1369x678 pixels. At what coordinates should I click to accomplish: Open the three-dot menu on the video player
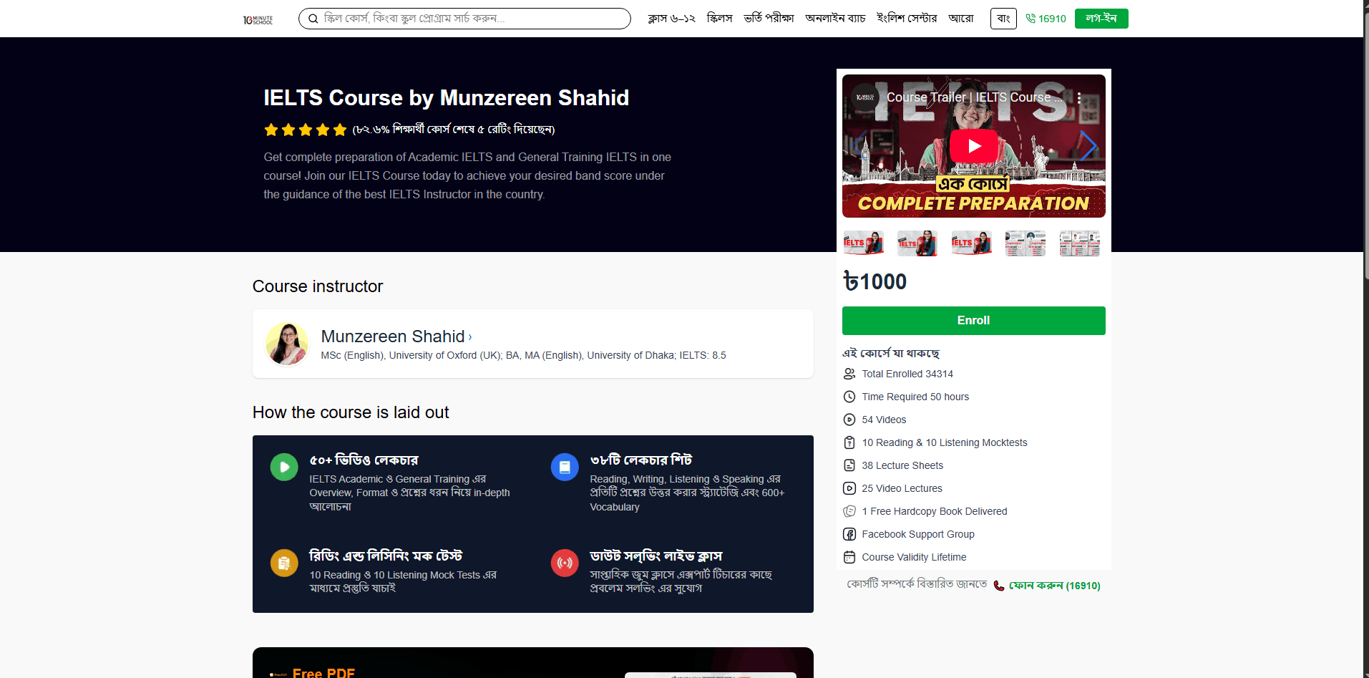point(1080,97)
